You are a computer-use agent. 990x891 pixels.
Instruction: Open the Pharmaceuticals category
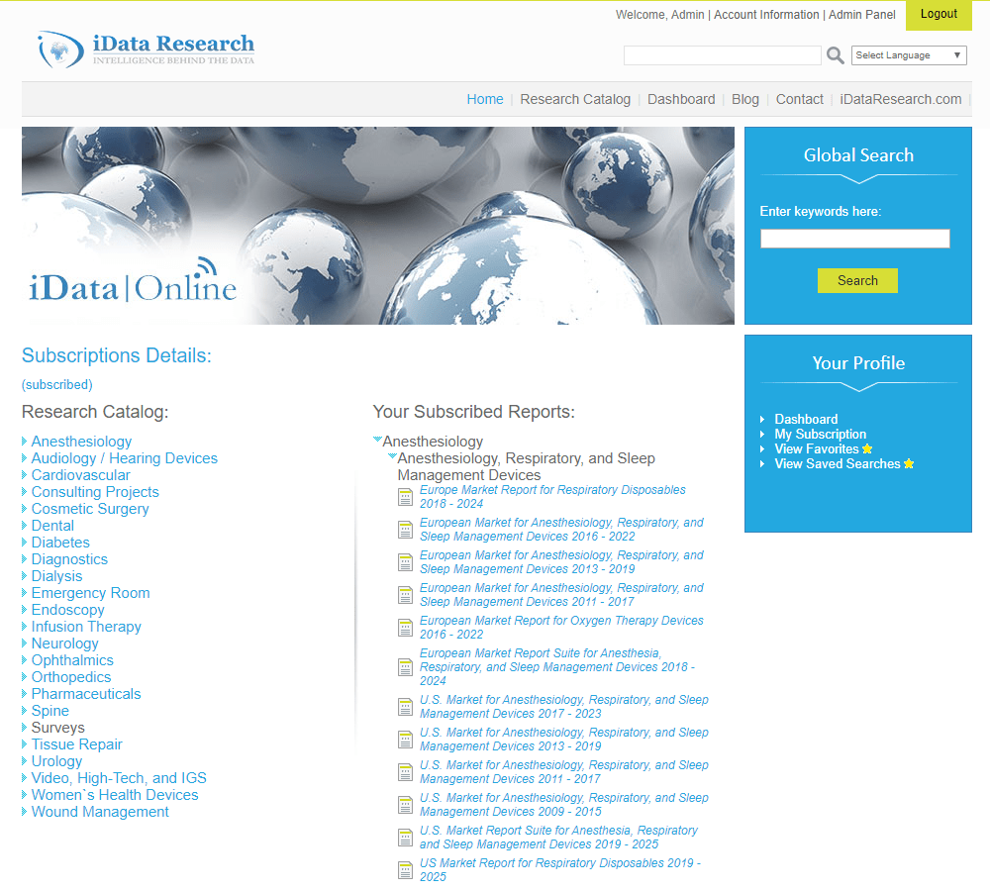86,694
